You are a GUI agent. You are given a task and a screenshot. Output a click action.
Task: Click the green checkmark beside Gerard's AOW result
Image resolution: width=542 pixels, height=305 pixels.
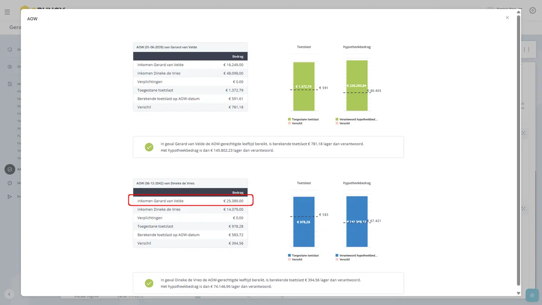[x=149, y=147]
